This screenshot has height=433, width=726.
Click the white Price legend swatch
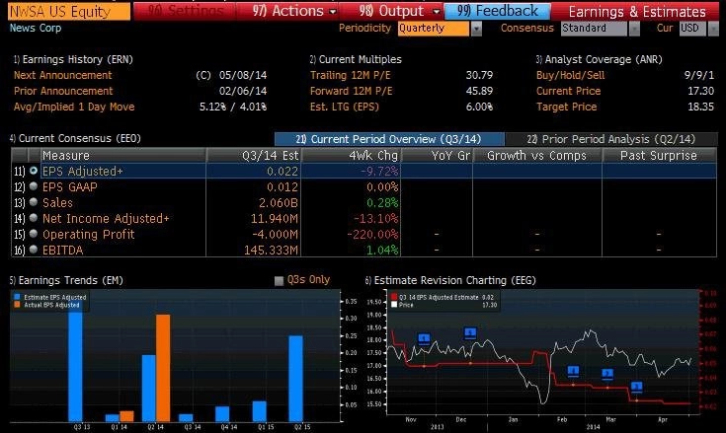pyautogui.click(x=394, y=305)
